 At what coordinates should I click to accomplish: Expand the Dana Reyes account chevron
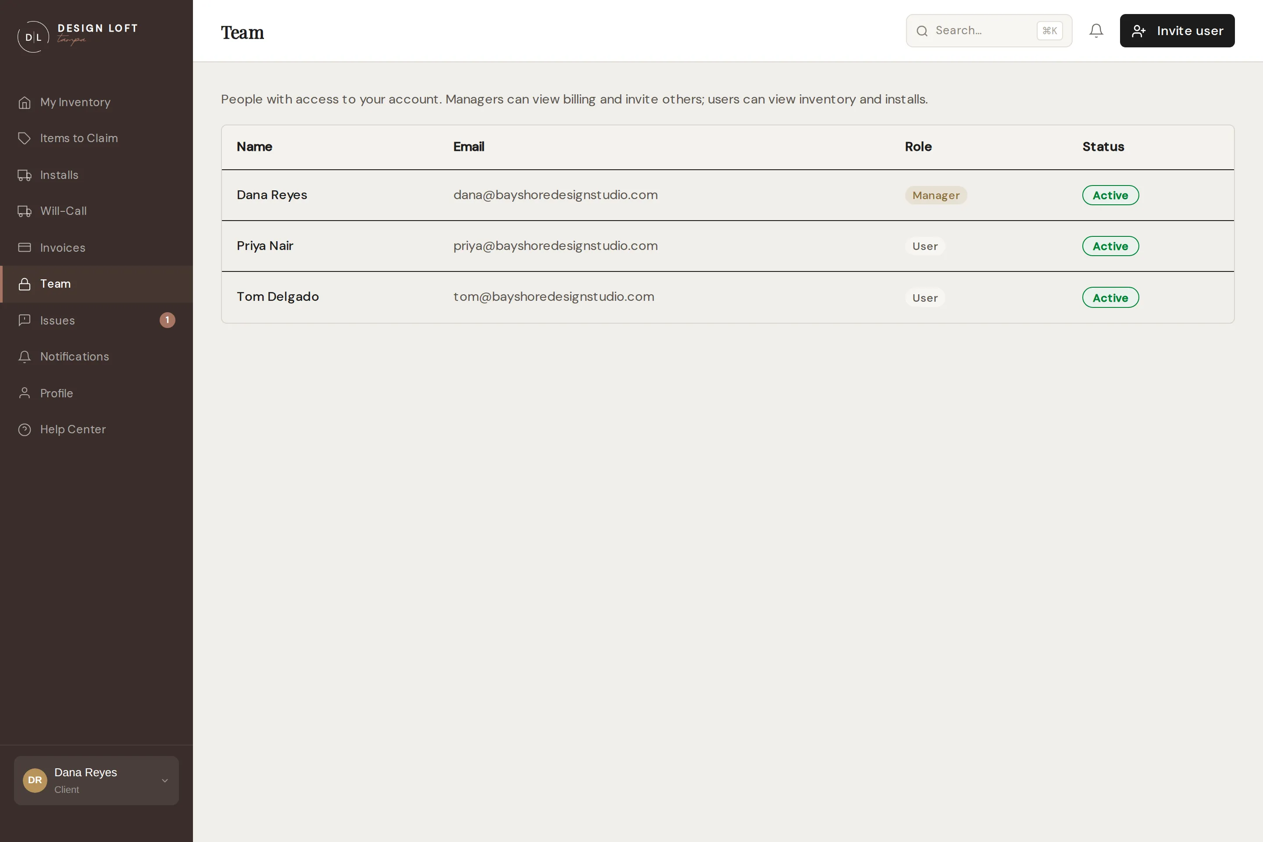click(165, 780)
